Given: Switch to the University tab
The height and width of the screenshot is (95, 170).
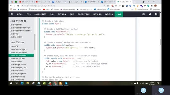Looking at the screenshot, I should [x=75, y=2].
